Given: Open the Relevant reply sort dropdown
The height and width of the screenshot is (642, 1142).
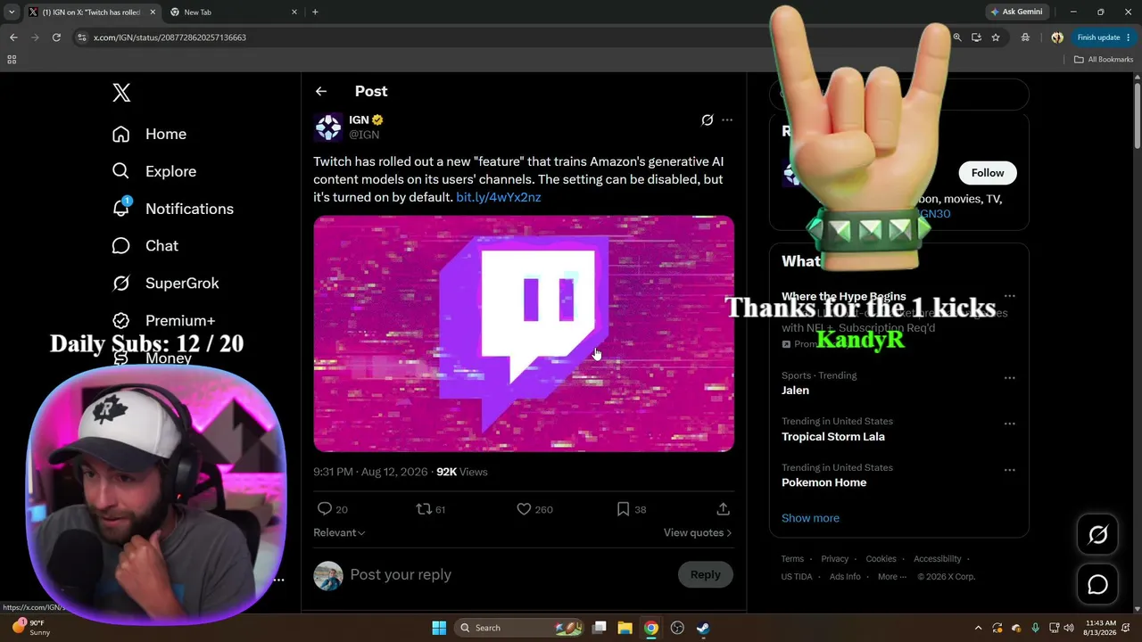Looking at the screenshot, I should [339, 532].
